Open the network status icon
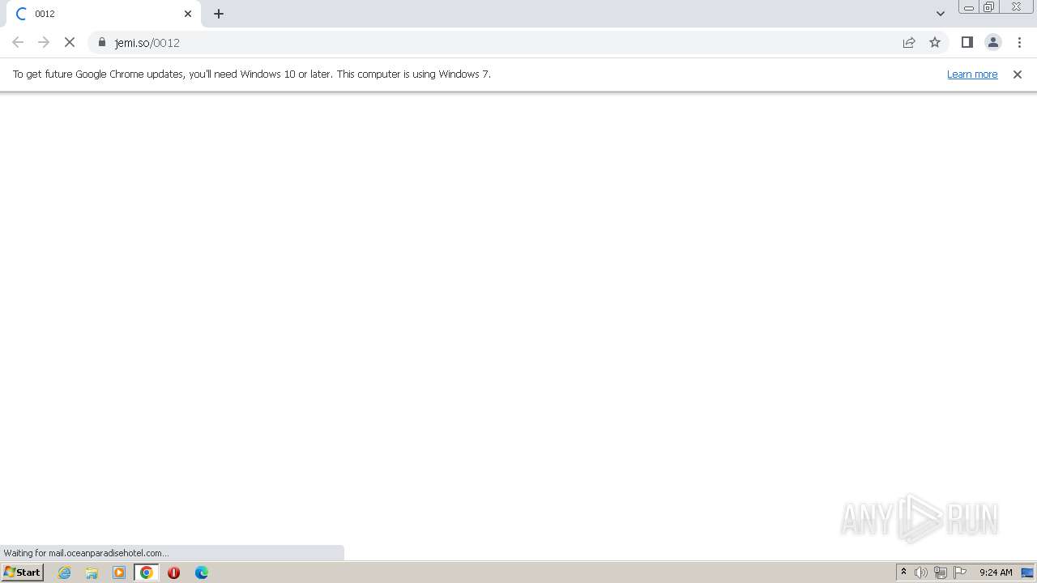Screen dimensions: 1037x583 pyautogui.click(x=940, y=572)
